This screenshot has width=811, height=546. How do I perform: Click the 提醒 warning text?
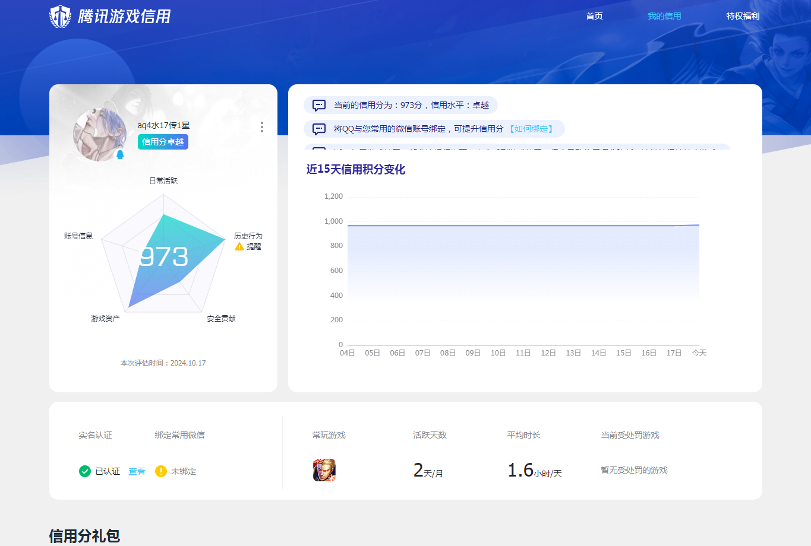click(254, 246)
